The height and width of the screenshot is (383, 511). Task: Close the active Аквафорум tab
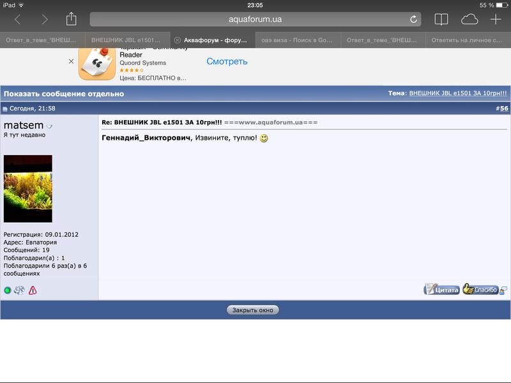pos(178,40)
